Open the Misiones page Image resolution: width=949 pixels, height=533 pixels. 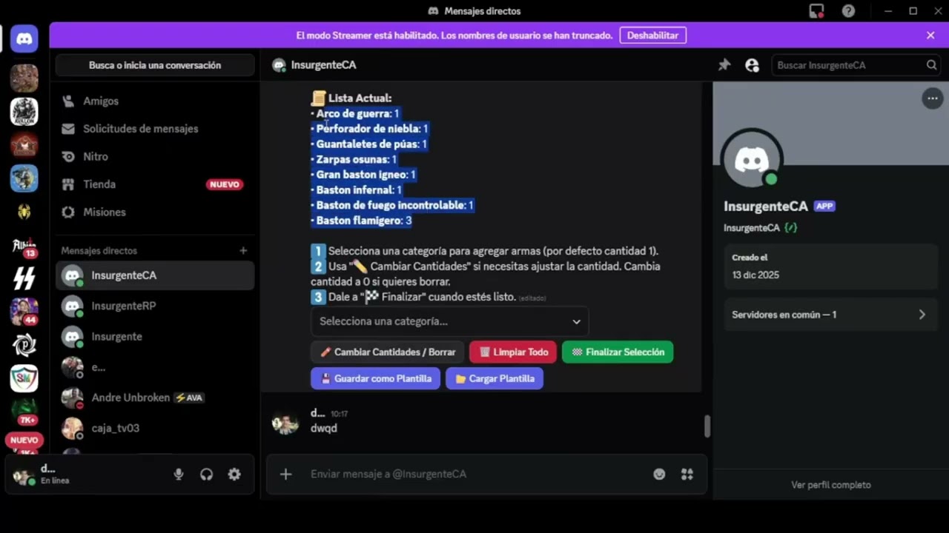click(154, 212)
